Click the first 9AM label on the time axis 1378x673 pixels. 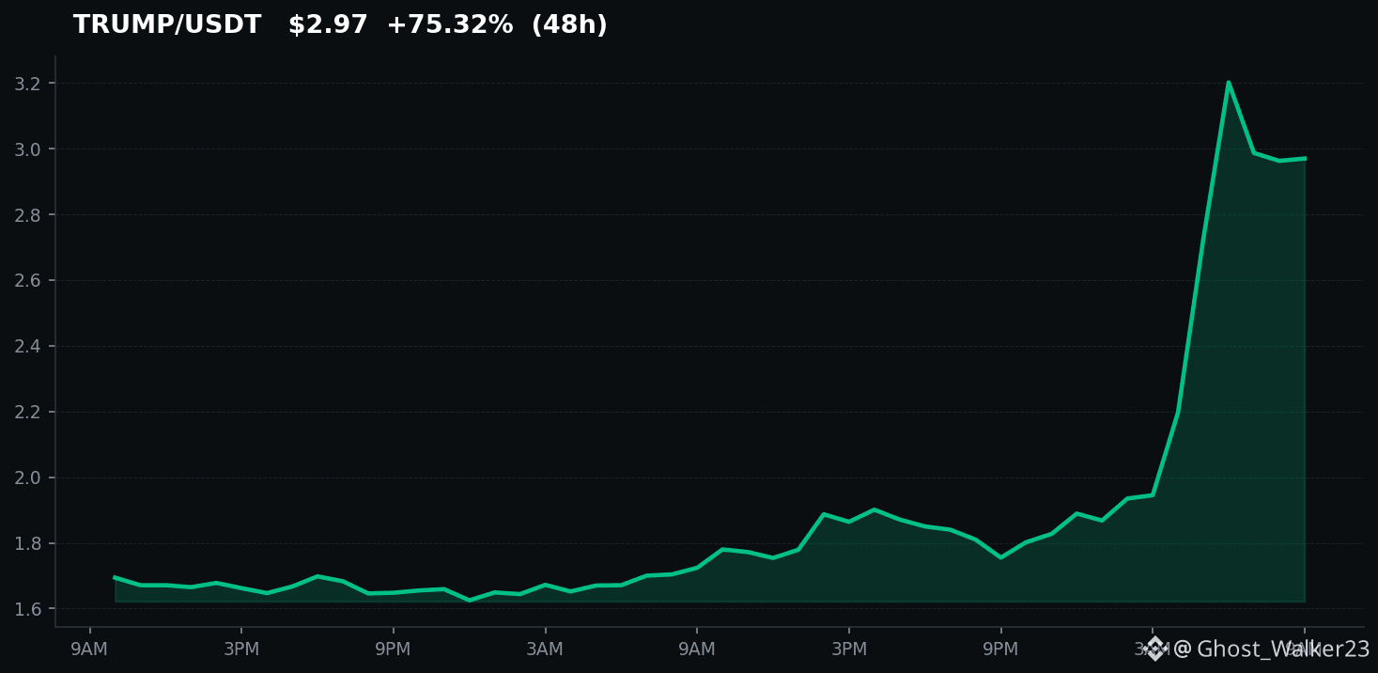[90, 650]
